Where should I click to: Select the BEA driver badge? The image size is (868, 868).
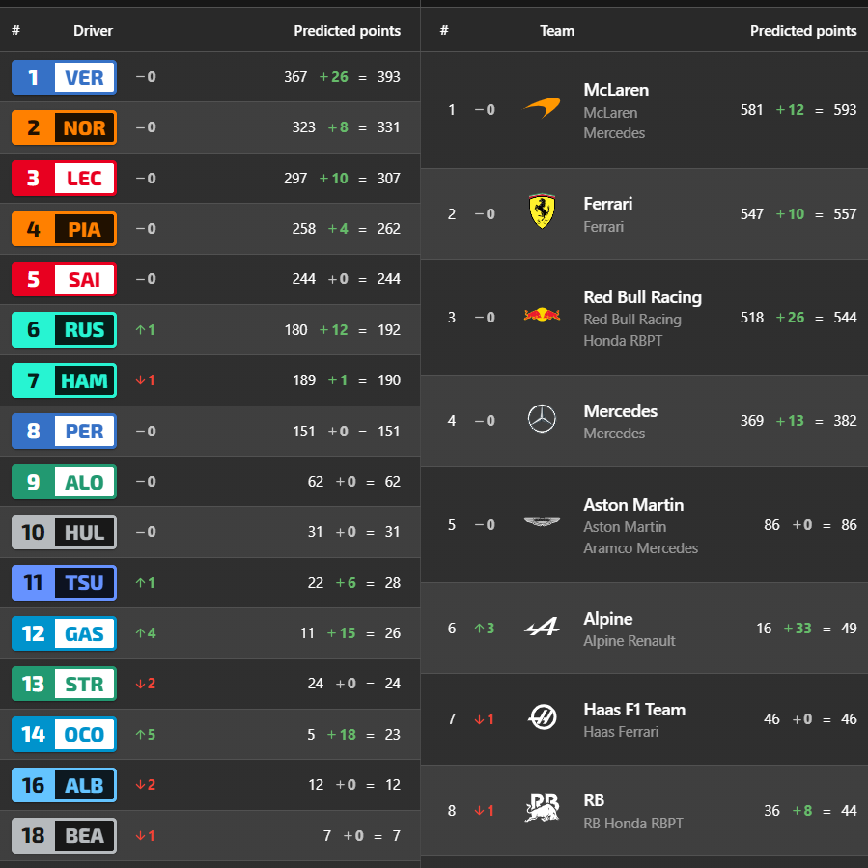(65, 835)
